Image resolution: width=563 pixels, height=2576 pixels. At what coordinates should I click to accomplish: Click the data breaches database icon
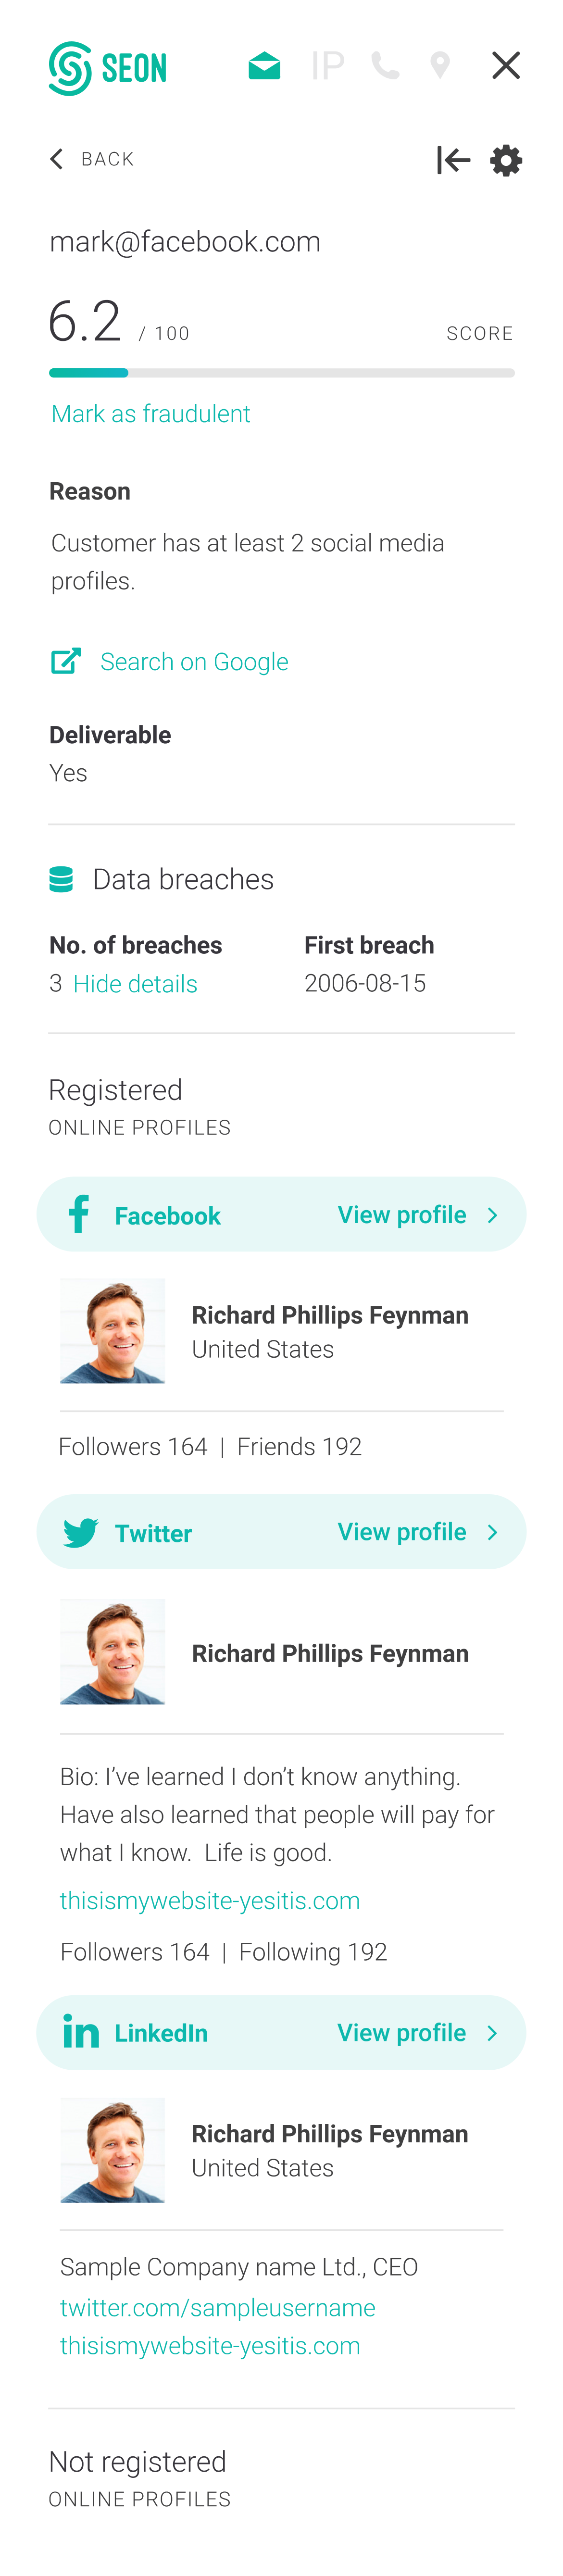click(x=61, y=879)
